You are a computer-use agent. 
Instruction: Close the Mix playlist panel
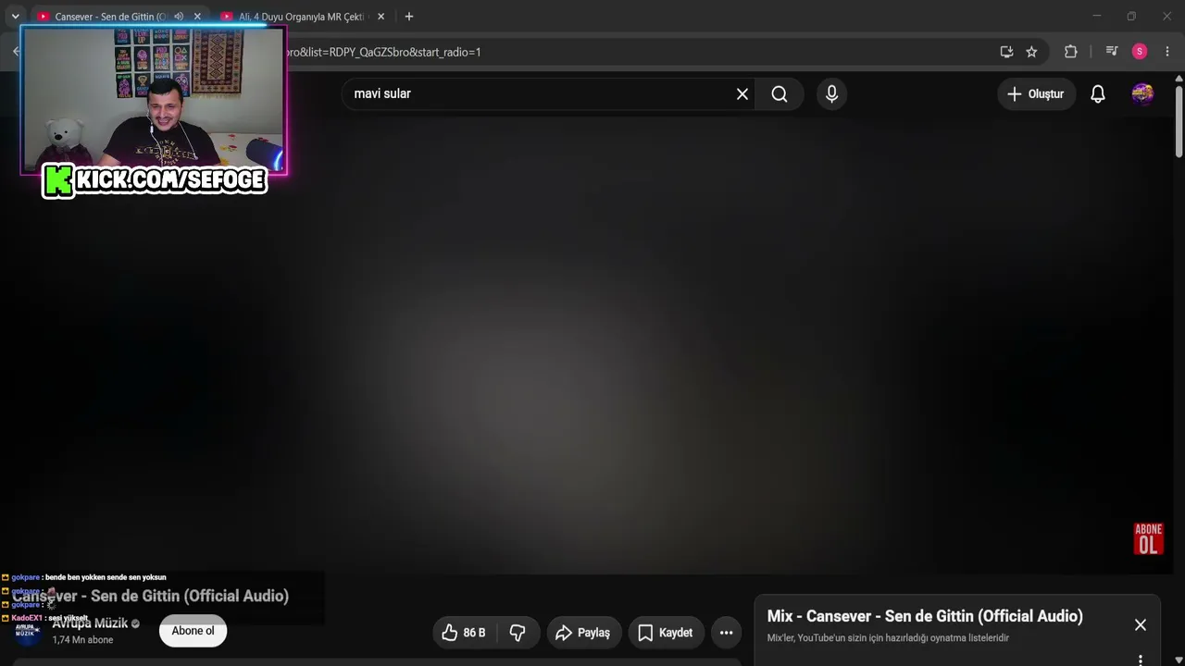1141,625
